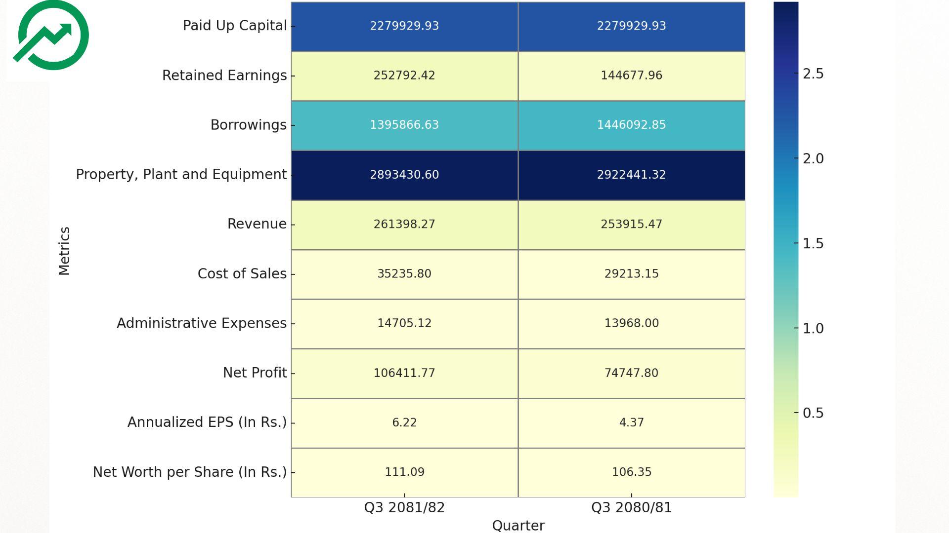The image size is (949, 533).
Task: Click the Net Worth per Share 106.35 cell
Action: [x=631, y=472]
